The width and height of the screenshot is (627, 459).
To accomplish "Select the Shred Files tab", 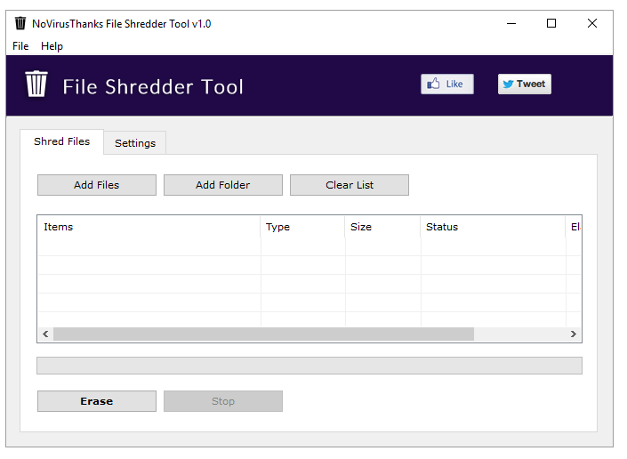I will [x=62, y=141].
